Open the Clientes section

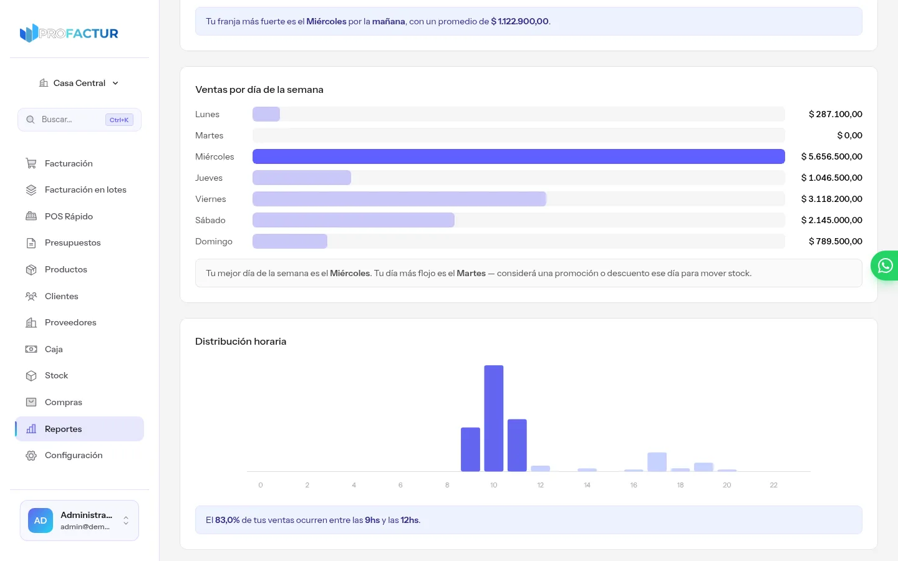click(79, 296)
